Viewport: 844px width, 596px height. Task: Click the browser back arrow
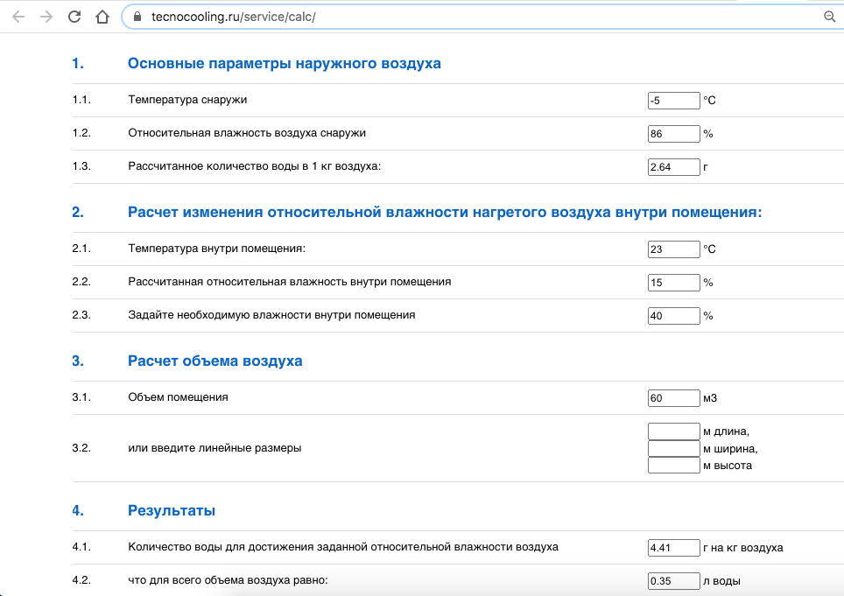click(18, 17)
